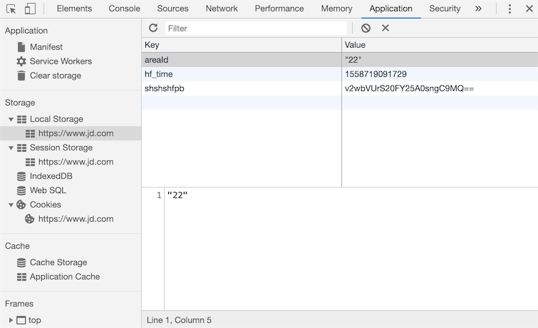Select the IndexedDB storage item
Viewport: 538px width, 328px height.
[x=51, y=176]
